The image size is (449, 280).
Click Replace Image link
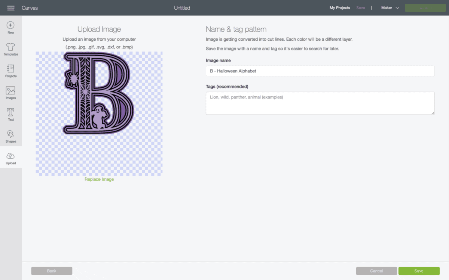pos(99,179)
